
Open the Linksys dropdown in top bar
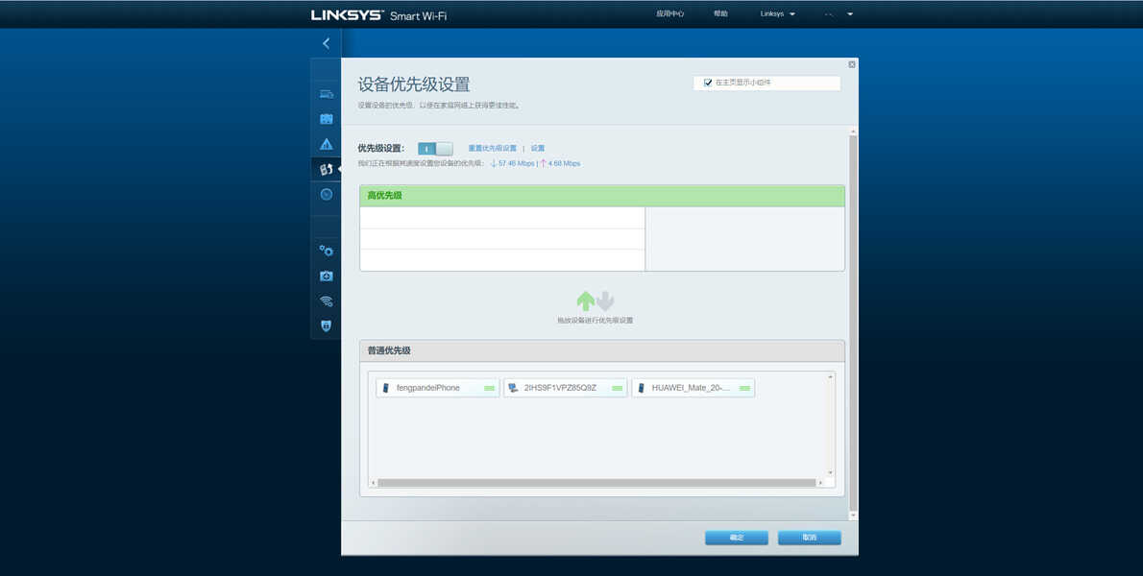777,13
